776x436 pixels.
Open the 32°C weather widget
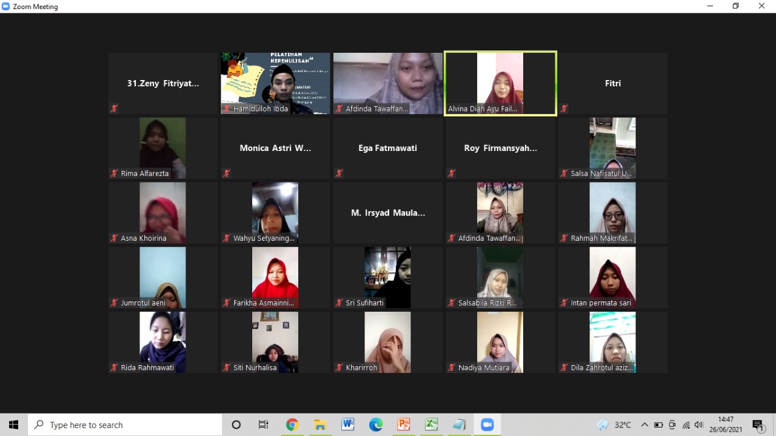pos(614,425)
